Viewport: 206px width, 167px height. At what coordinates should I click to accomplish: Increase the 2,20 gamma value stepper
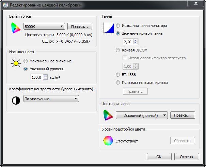[x=136, y=40]
